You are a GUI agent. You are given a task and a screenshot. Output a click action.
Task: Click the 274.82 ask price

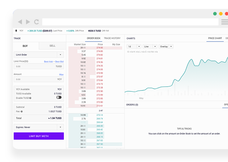[100, 55]
